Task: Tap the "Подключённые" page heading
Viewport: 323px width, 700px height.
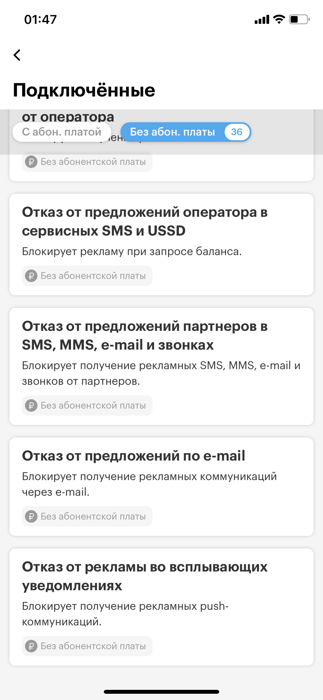Action: click(x=84, y=90)
